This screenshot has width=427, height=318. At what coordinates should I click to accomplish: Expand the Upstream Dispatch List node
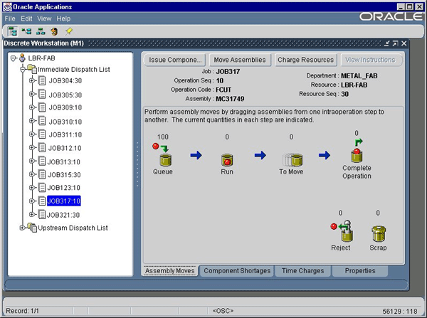[23, 228]
